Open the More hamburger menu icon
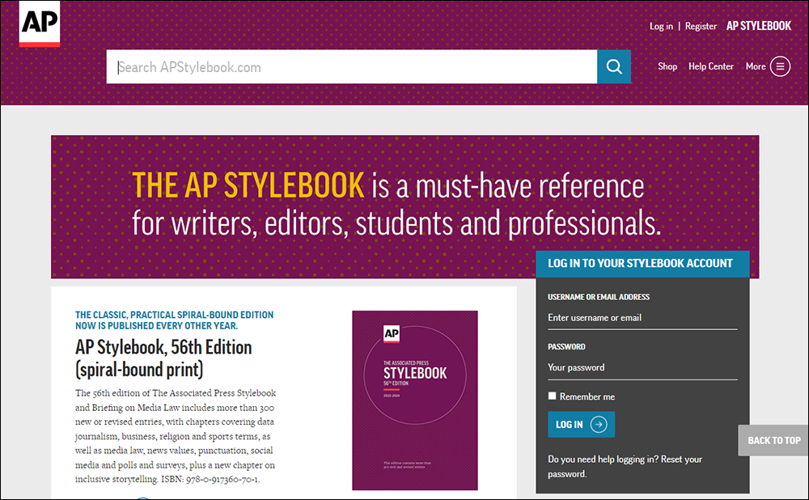The width and height of the screenshot is (809, 500). pos(780,66)
